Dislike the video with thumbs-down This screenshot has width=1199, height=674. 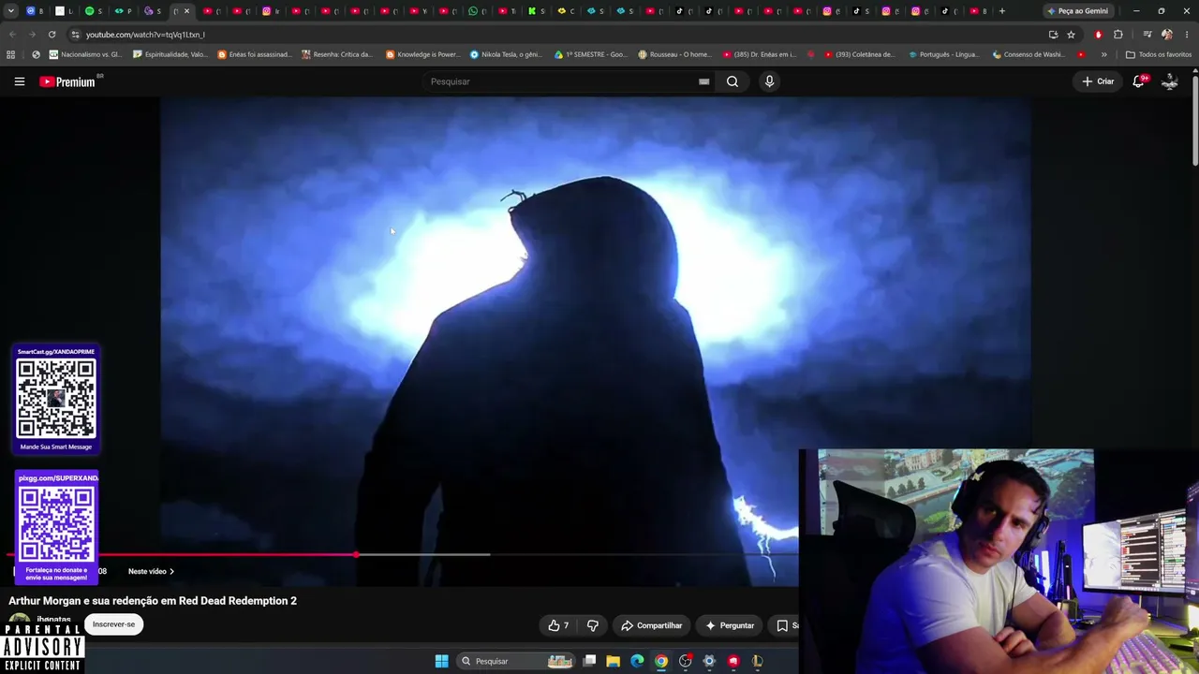pyautogui.click(x=592, y=625)
